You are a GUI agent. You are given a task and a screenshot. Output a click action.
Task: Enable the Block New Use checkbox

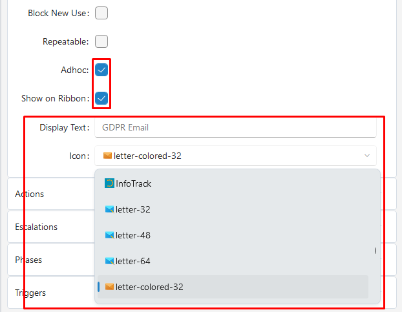(x=101, y=13)
